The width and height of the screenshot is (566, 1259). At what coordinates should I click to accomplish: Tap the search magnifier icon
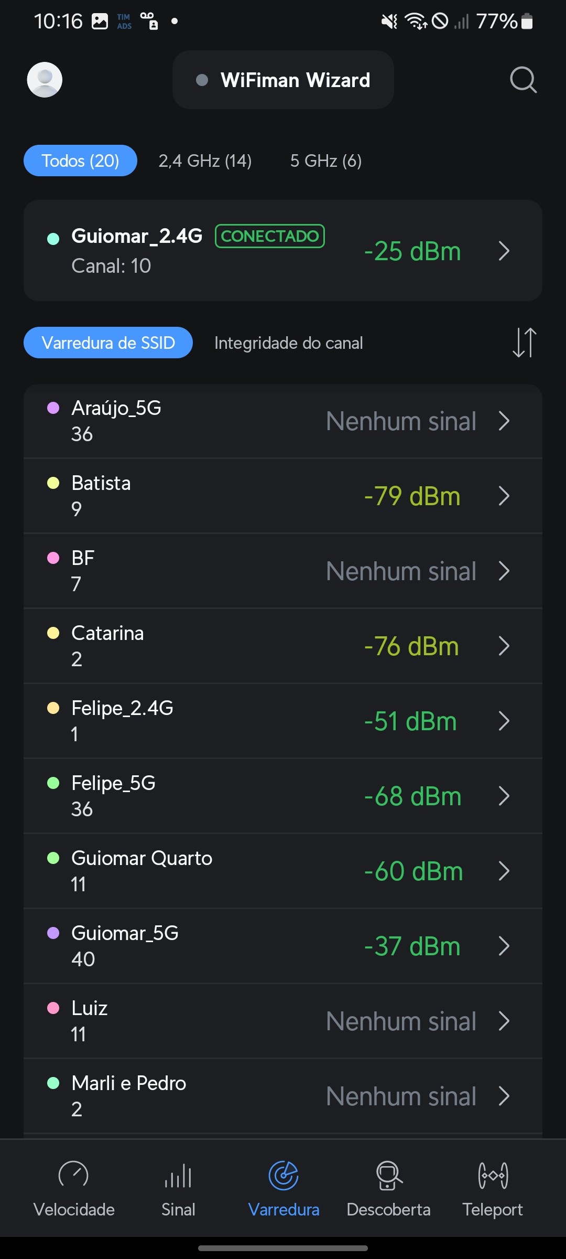click(x=523, y=80)
